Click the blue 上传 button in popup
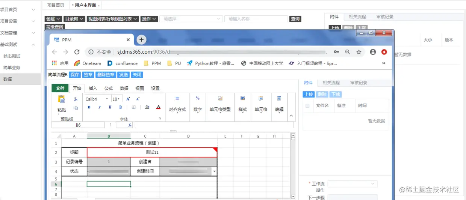This screenshot has width=466, height=200. (x=309, y=95)
